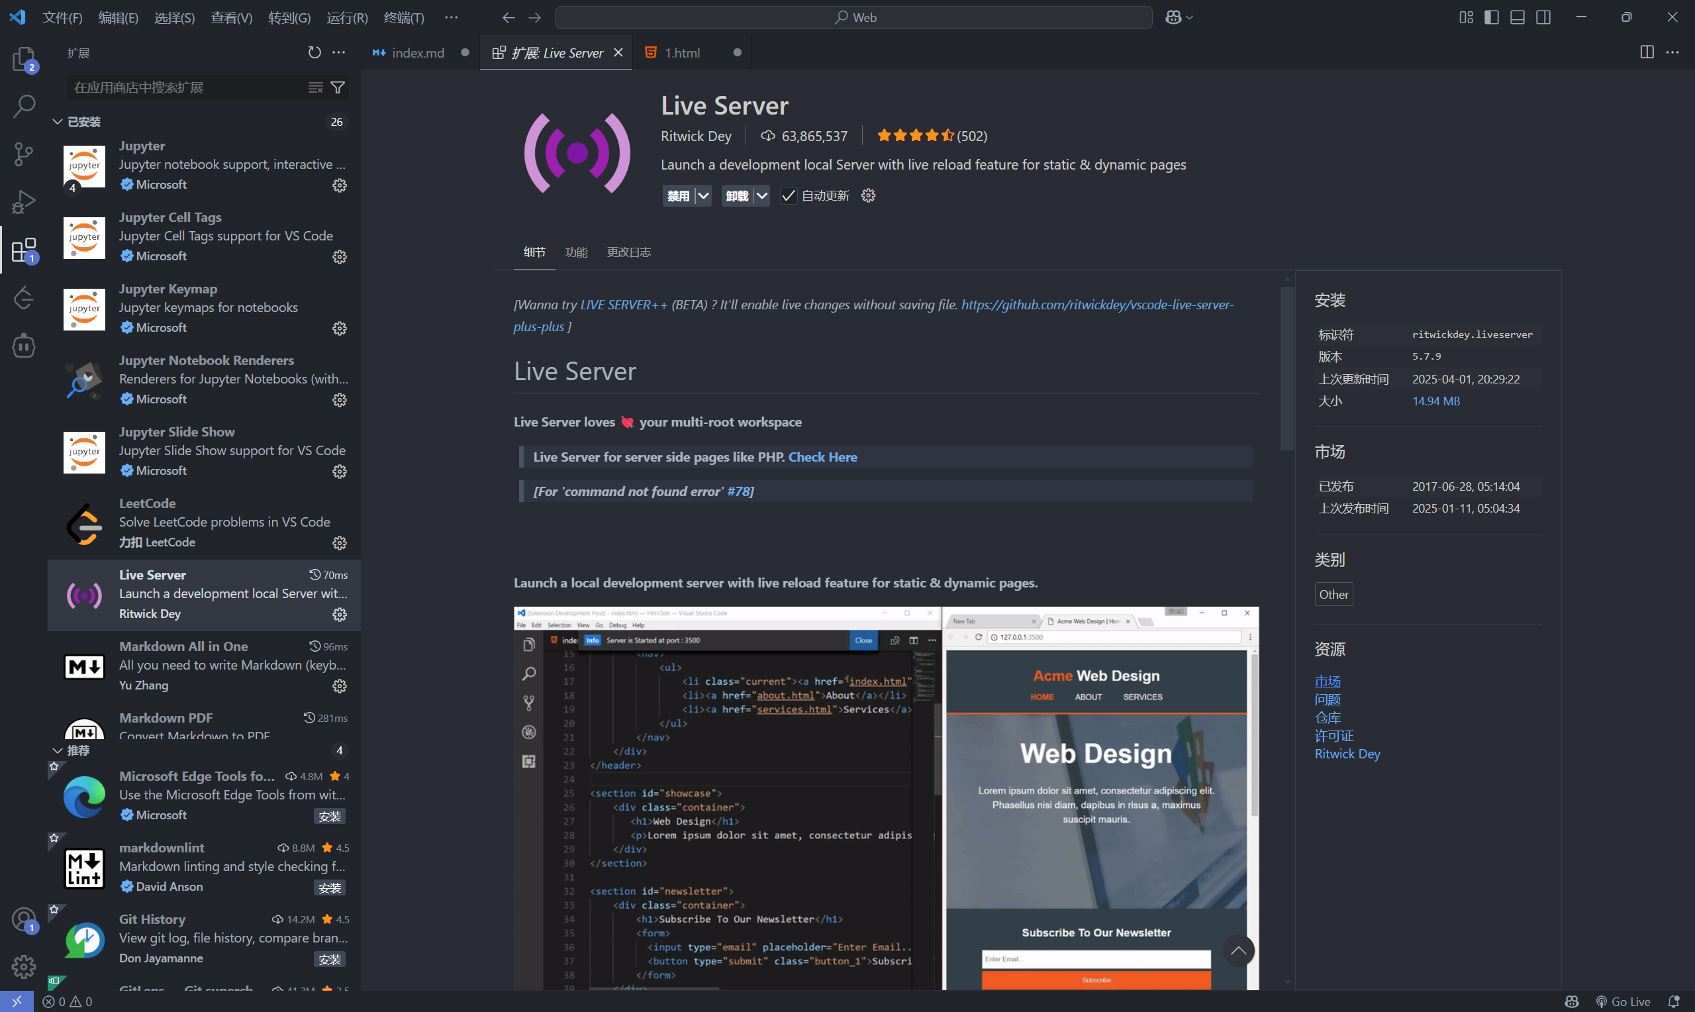Open the 许可证 resource link

pyautogui.click(x=1333, y=736)
